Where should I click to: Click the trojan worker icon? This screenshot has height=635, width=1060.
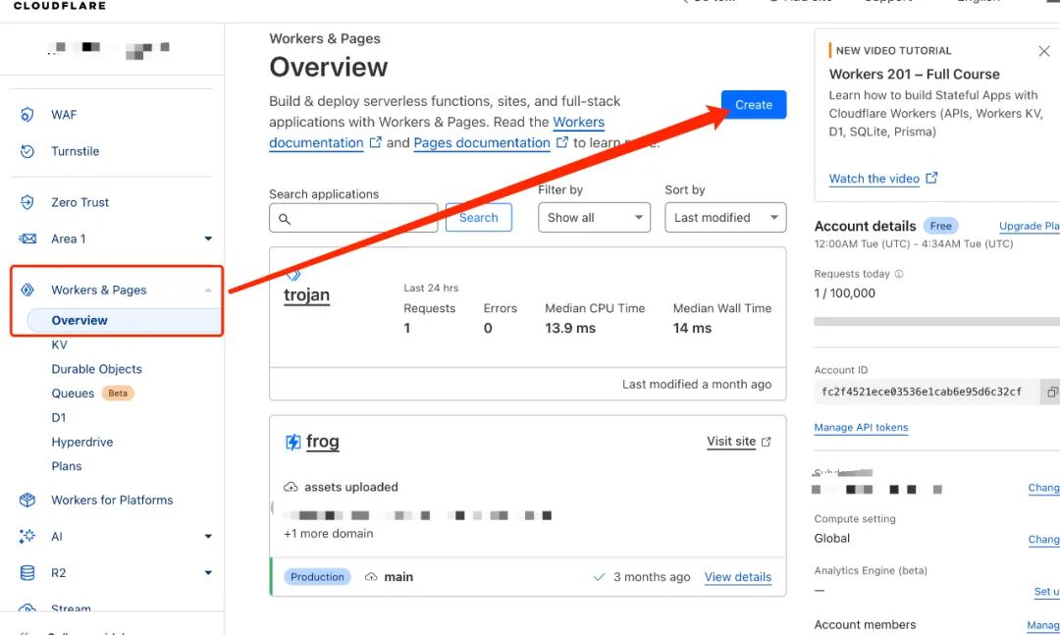[x=292, y=275]
